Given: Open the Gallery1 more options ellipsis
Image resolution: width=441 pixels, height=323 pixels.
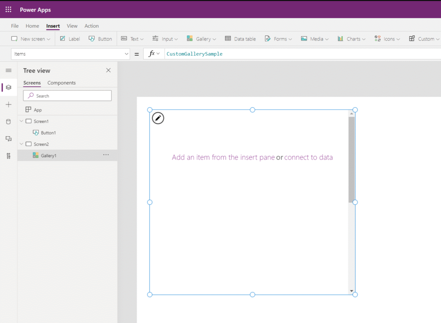Looking at the screenshot, I should 106,155.
